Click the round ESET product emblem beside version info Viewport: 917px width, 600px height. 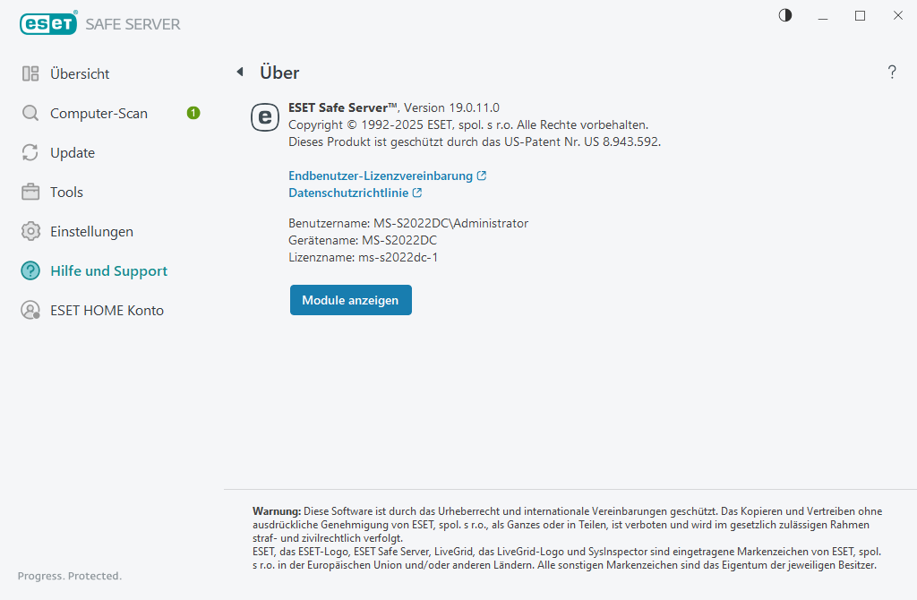pyautogui.click(x=264, y=117)
